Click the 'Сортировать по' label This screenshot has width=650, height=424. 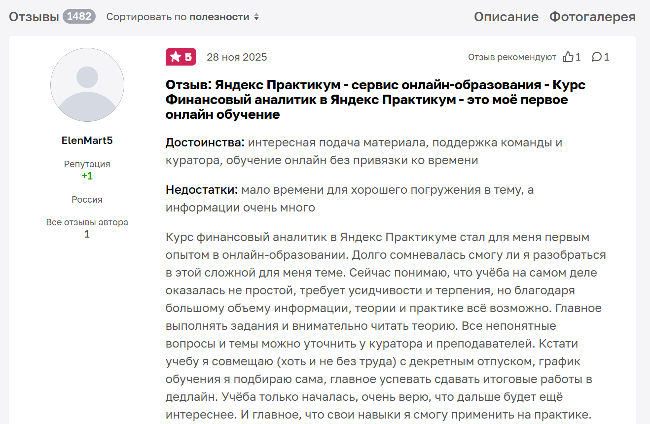(146, 17)
